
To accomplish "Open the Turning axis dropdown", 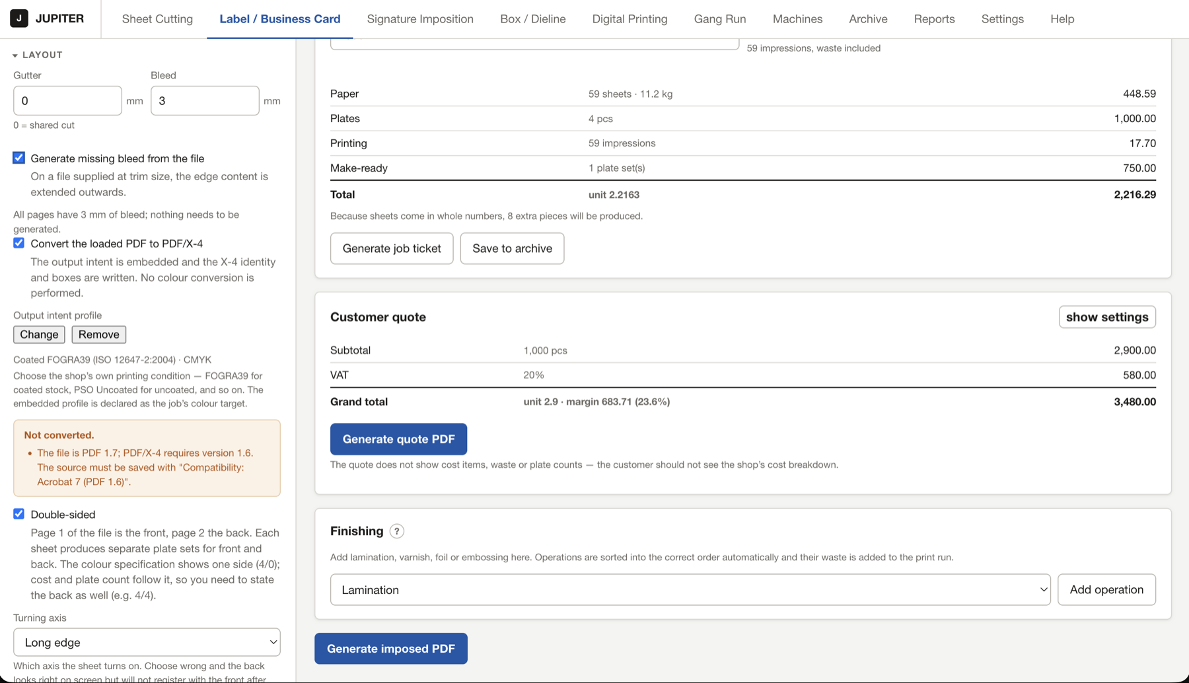I will (x=147, y=642).
